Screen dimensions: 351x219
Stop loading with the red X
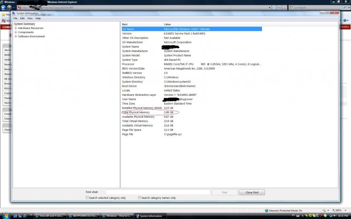pyautogui.click(x=285, y=7)
